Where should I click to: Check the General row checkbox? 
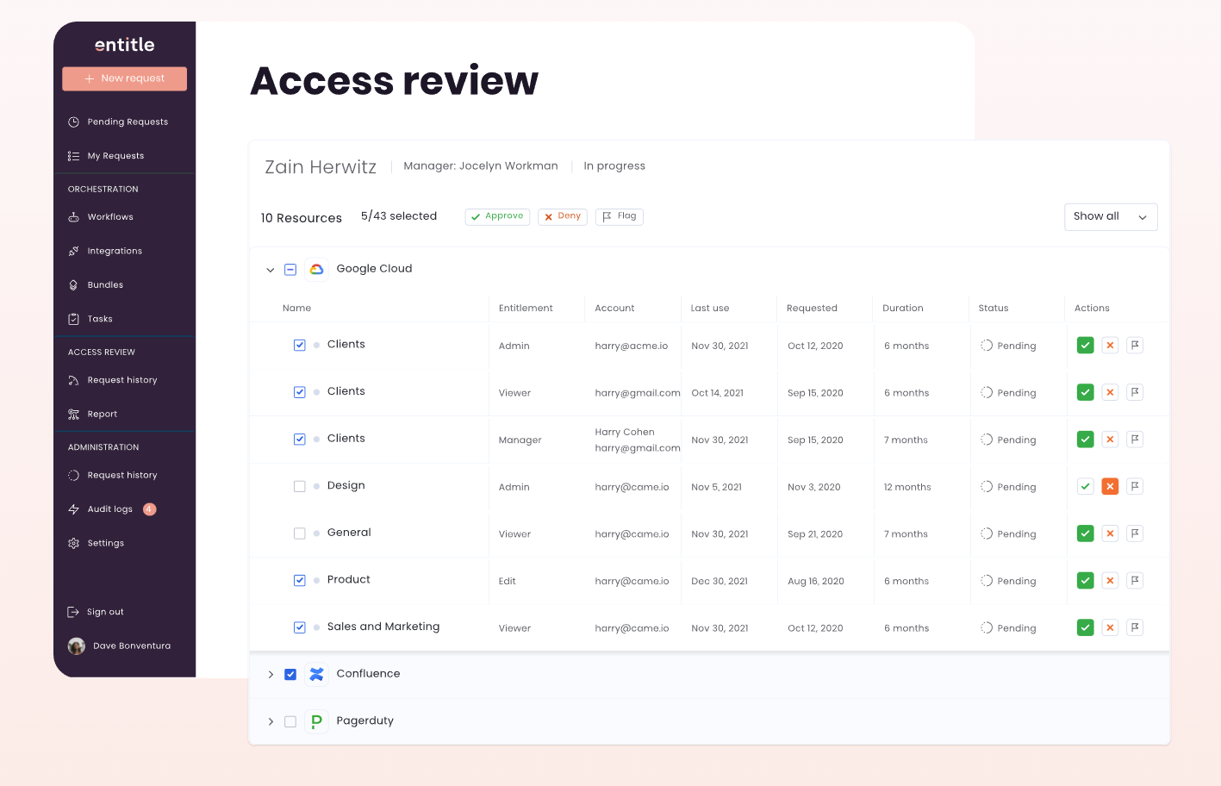300,533
